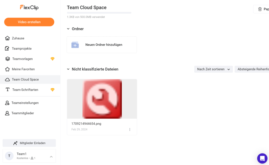
Task: Go to Zuhause in the sidebar
Action: pyautogui.click(x=30, y=38)
